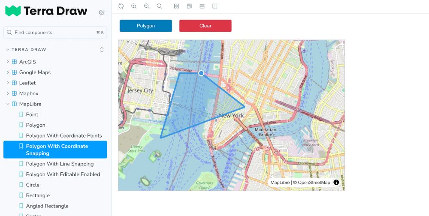
Task: Open Storybook settings gear icon
Action: point(102,12)
